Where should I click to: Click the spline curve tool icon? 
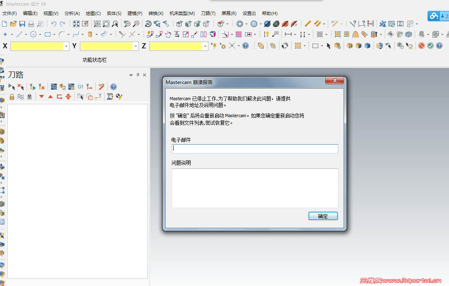click(76, 34)
